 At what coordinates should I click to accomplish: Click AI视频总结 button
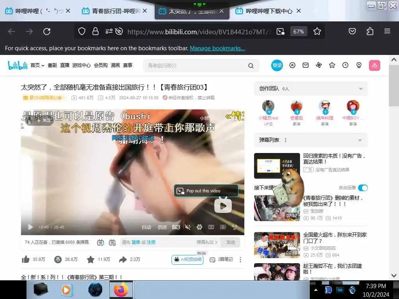187,259
